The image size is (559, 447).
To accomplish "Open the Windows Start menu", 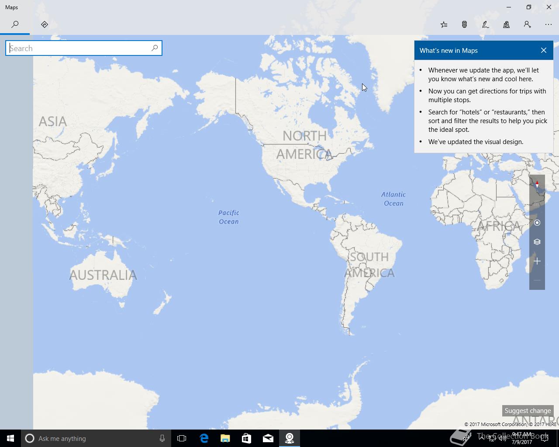I will [10, 438].
